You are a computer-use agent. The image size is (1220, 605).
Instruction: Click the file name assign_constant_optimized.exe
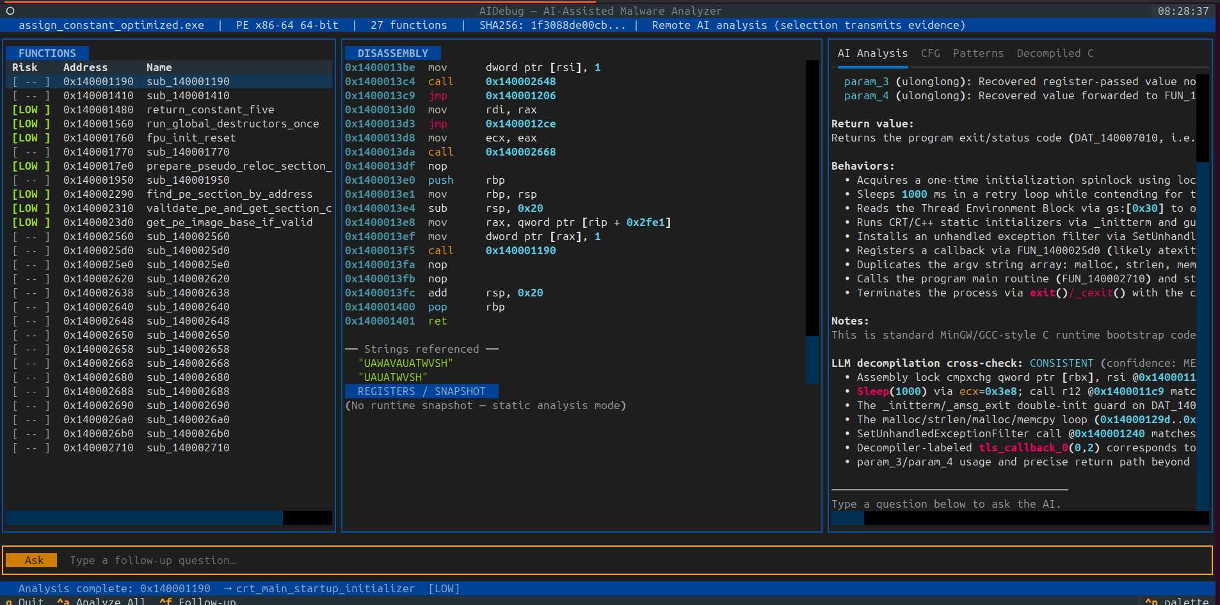111,25
